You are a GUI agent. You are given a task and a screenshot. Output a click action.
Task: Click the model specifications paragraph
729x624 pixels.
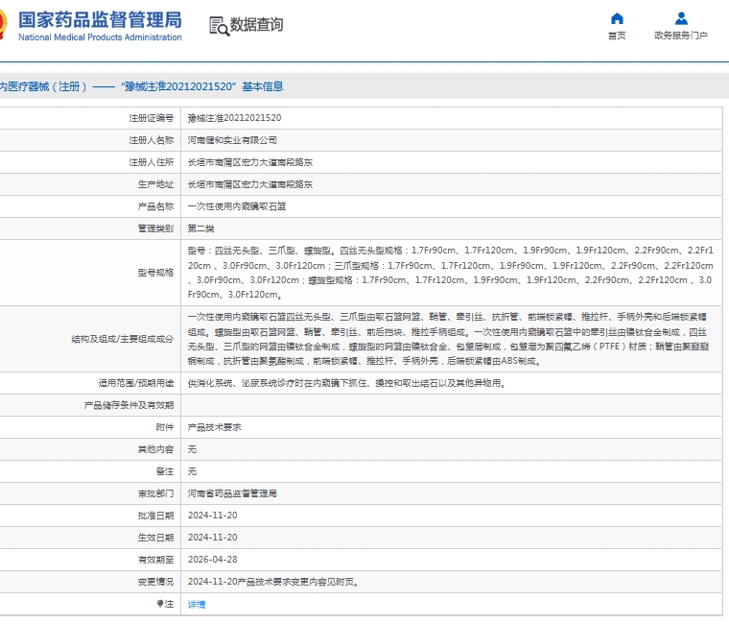point(450,273)
